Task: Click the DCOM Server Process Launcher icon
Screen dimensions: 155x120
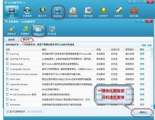Action: pos(7,74)
